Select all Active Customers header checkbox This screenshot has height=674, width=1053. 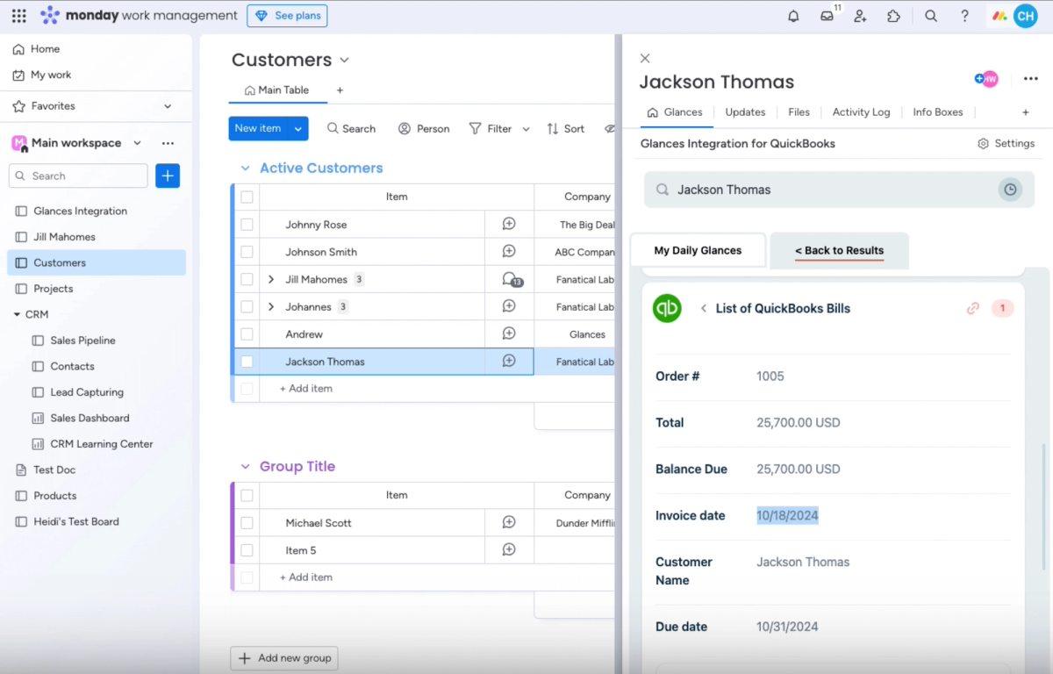coord(247,197)
